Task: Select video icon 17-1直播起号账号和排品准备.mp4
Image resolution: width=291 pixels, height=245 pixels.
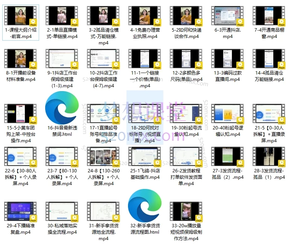Action: pos(103,114)
